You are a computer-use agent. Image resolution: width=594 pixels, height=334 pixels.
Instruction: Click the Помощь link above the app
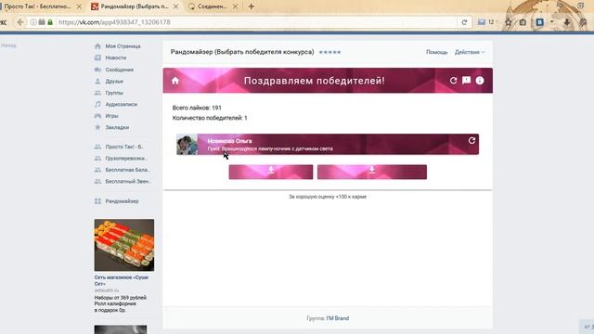pyautogui.click(x=437, y=52)
